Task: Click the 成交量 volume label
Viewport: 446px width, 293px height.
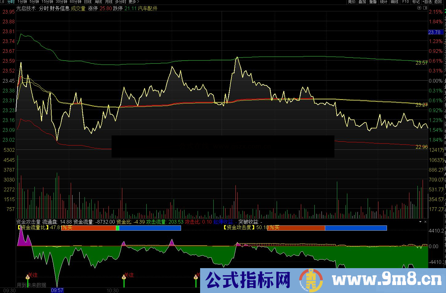Action: (x=78, y=8)
